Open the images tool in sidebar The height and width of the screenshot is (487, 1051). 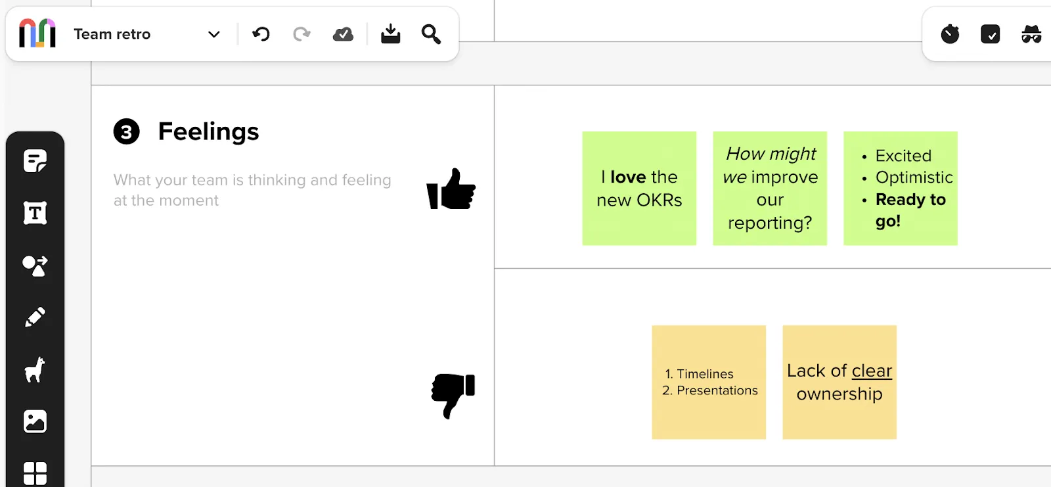(35, 421)
